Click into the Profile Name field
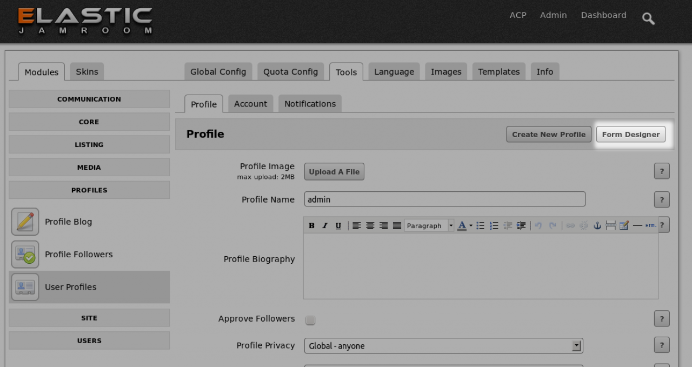Image resolution: width=692 pixels, height=367 pixels. (x=444, y=199)
